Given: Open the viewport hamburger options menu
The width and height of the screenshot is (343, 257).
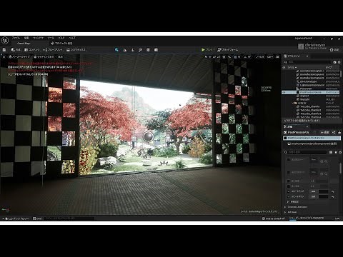Looking at the screenshot, I should (4, 57).
